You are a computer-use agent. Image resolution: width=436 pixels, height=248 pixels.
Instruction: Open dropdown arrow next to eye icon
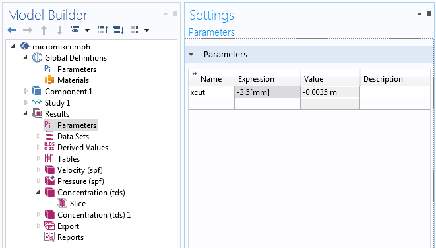point(87,30)
